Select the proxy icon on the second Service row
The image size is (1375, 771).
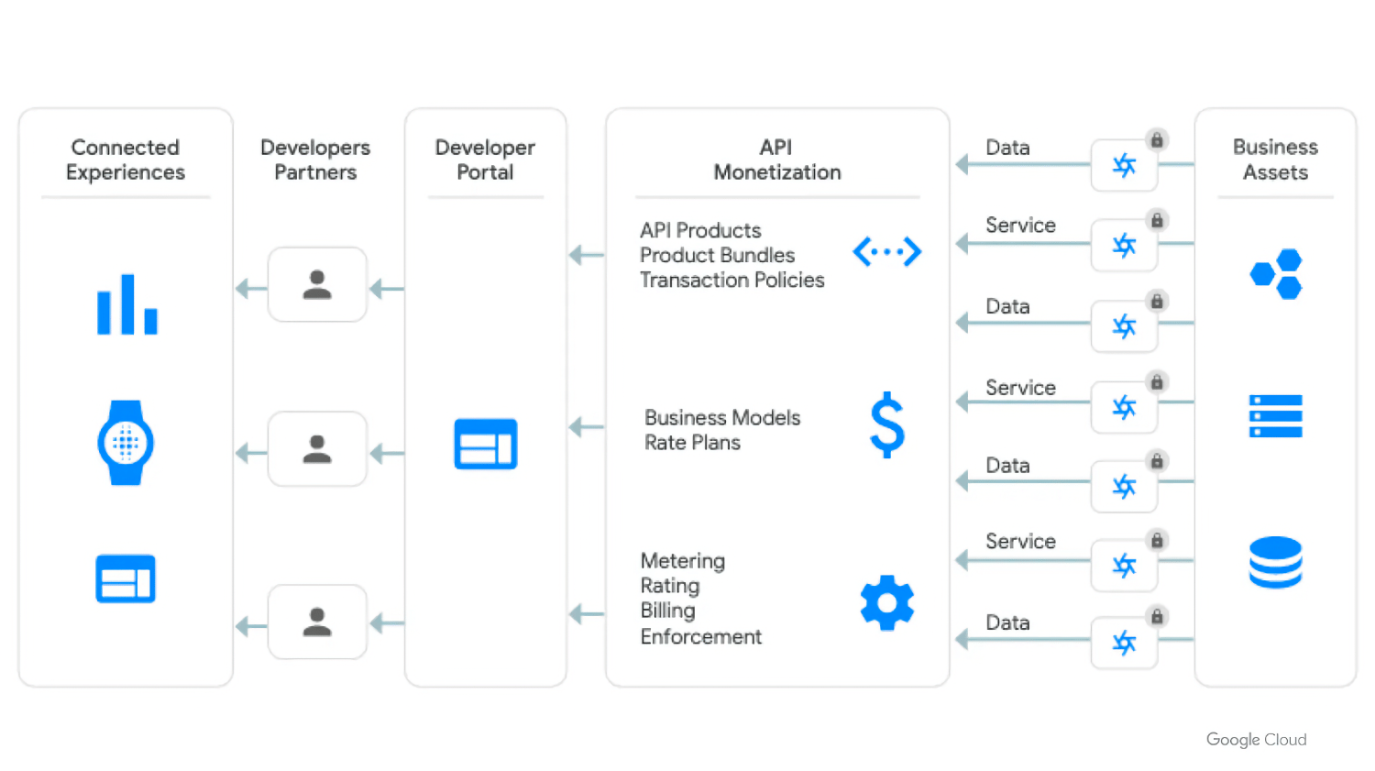[x=1124, y=407]
